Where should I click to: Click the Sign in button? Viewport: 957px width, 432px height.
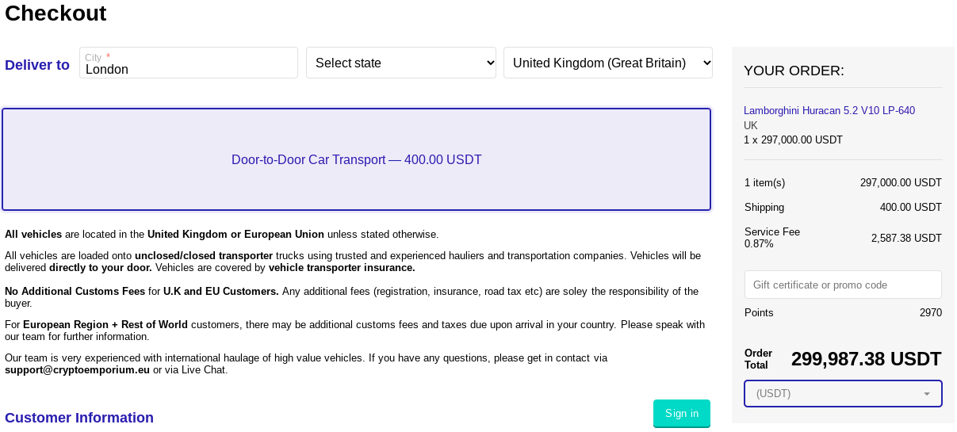pos(682,413)
